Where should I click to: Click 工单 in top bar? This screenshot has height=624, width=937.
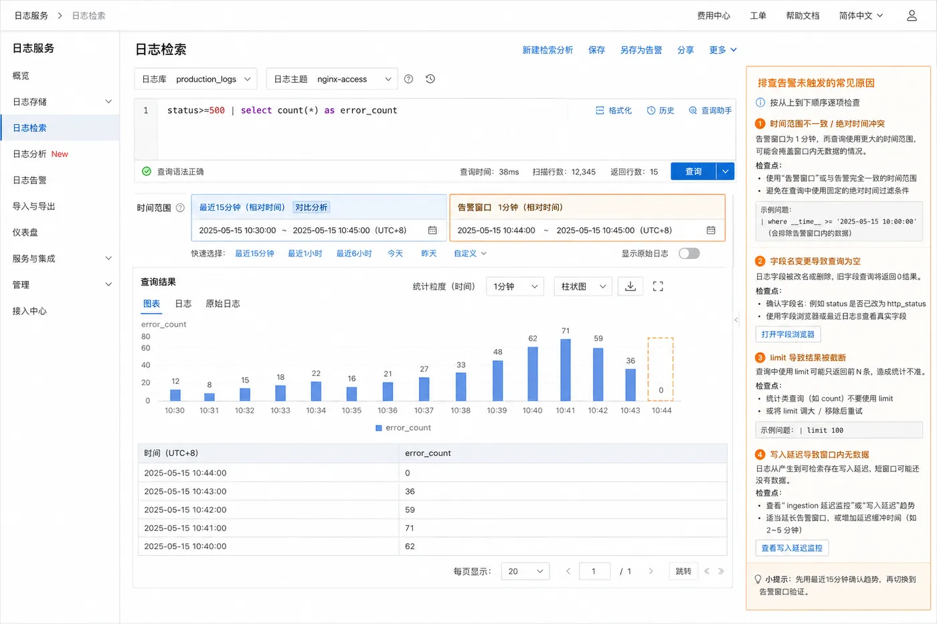(758, 15)
